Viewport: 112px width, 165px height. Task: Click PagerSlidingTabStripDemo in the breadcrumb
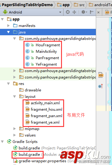[x=27, y=5]
